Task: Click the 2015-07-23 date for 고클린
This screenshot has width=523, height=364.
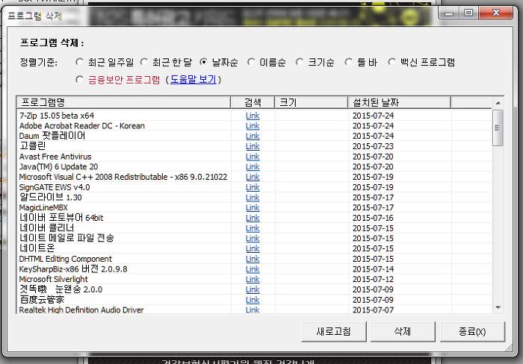Action: 373,146
